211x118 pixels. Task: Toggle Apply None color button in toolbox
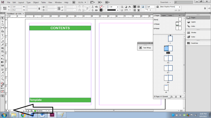tap(2, 92)
